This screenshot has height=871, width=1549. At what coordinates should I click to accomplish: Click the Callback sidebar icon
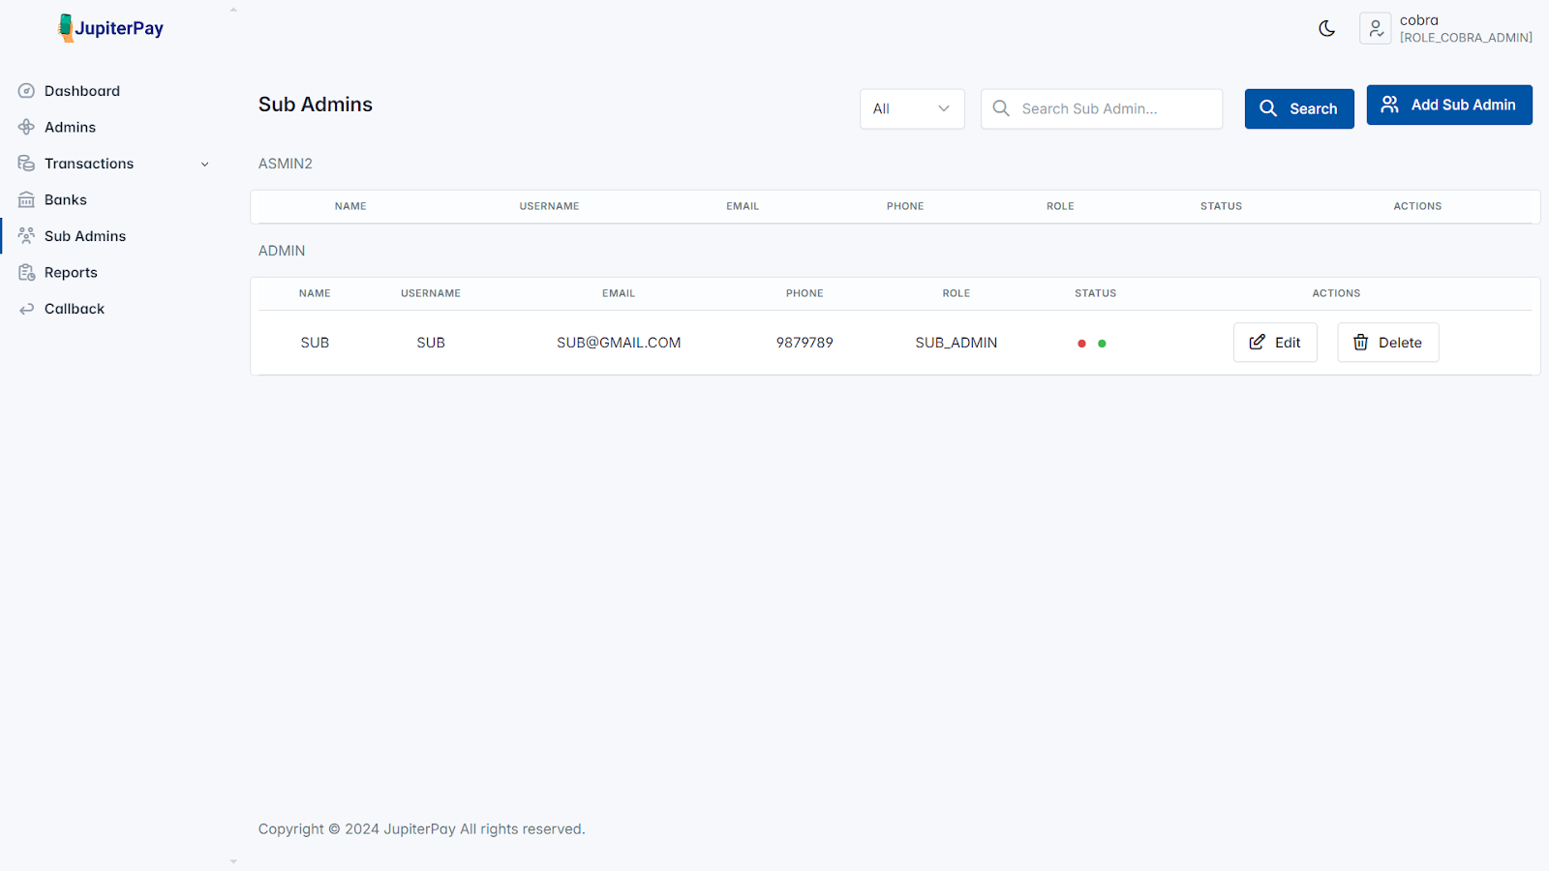pos(26,309)
